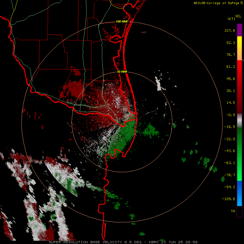Viewport: 244px width, 244px height.
Task: Click the -63.1 legend value
Action: click(230, 163)
